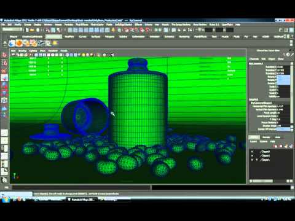Viewport: 295px width, 221px height.
Task: Click the rightmost viewport toolbar icon
Action: point(112,55)
